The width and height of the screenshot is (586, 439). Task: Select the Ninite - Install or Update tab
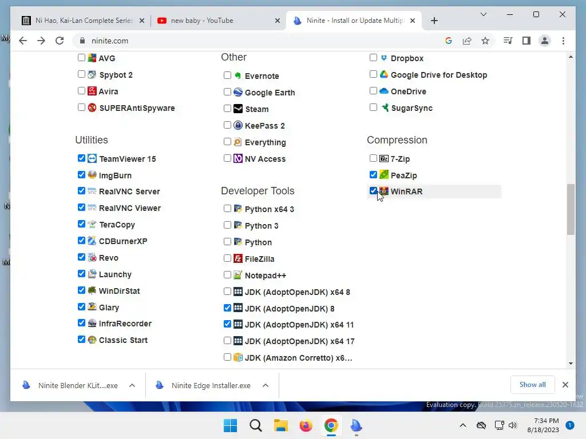point(354,21)
